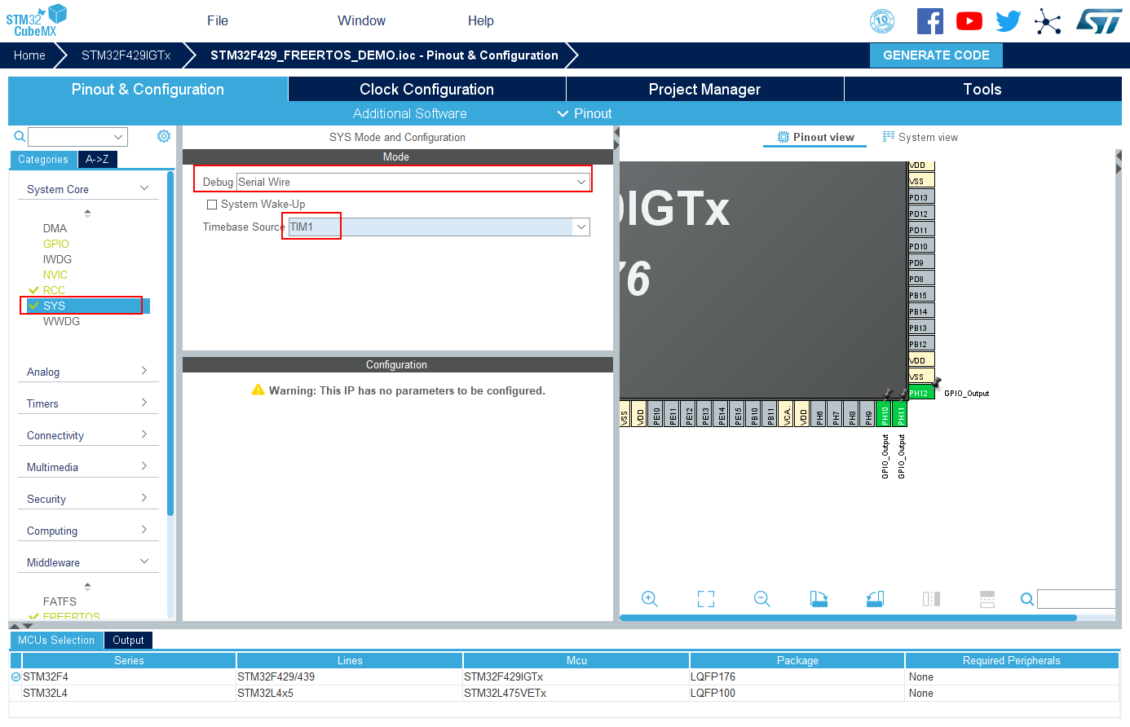Open the Debug dropdown showing Serial Wire

pos(413,182)
